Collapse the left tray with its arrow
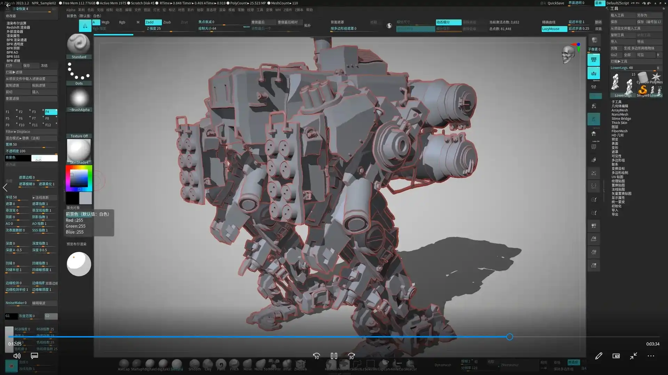Viewport: 668px width, 375px height. coord(6,187)
